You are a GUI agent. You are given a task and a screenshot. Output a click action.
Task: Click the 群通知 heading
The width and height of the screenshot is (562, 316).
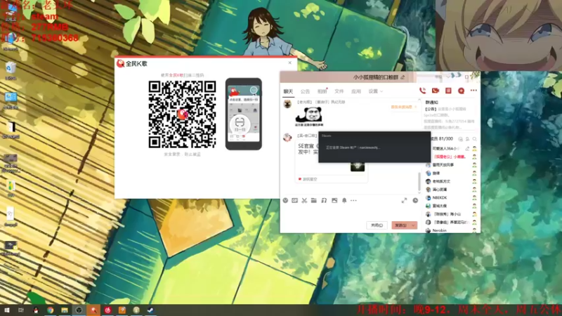click(431, 103)
